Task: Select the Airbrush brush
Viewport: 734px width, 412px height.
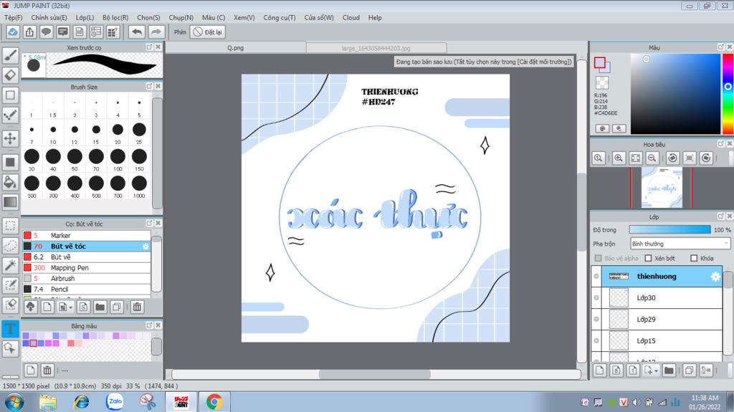Action: point(87,279)
